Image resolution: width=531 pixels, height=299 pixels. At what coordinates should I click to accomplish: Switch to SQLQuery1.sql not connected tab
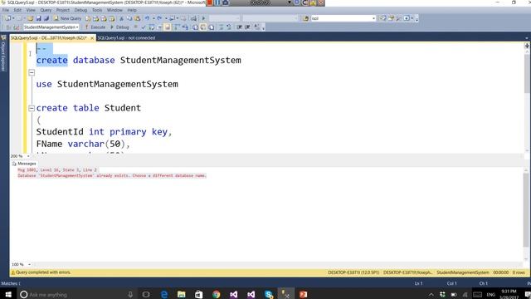[126, 38]
